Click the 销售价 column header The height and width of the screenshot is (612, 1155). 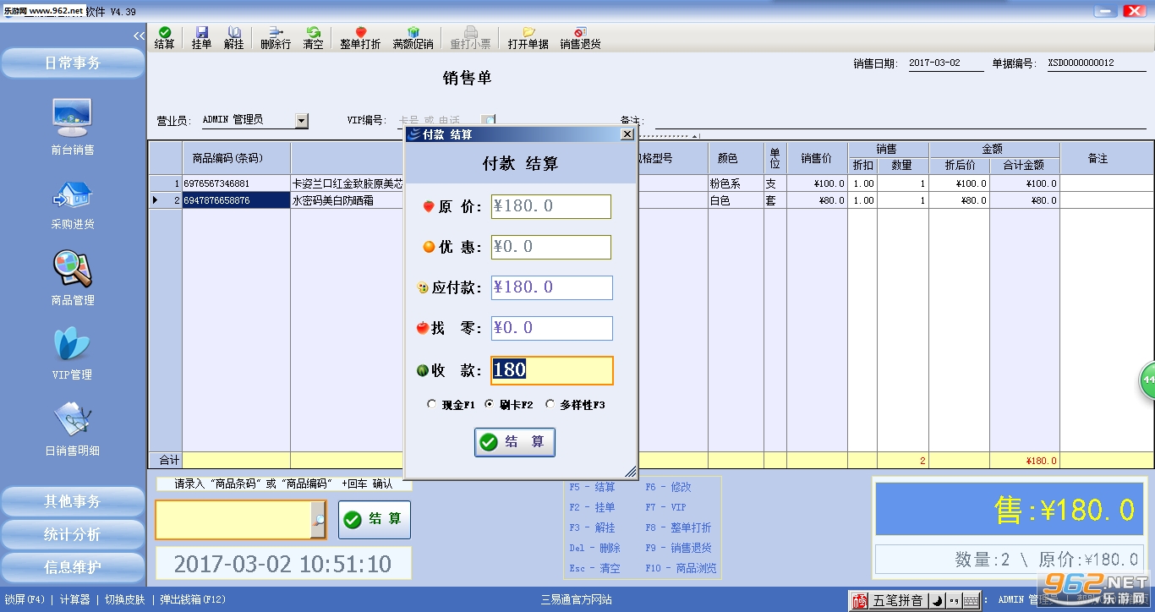tap(817, 158)
